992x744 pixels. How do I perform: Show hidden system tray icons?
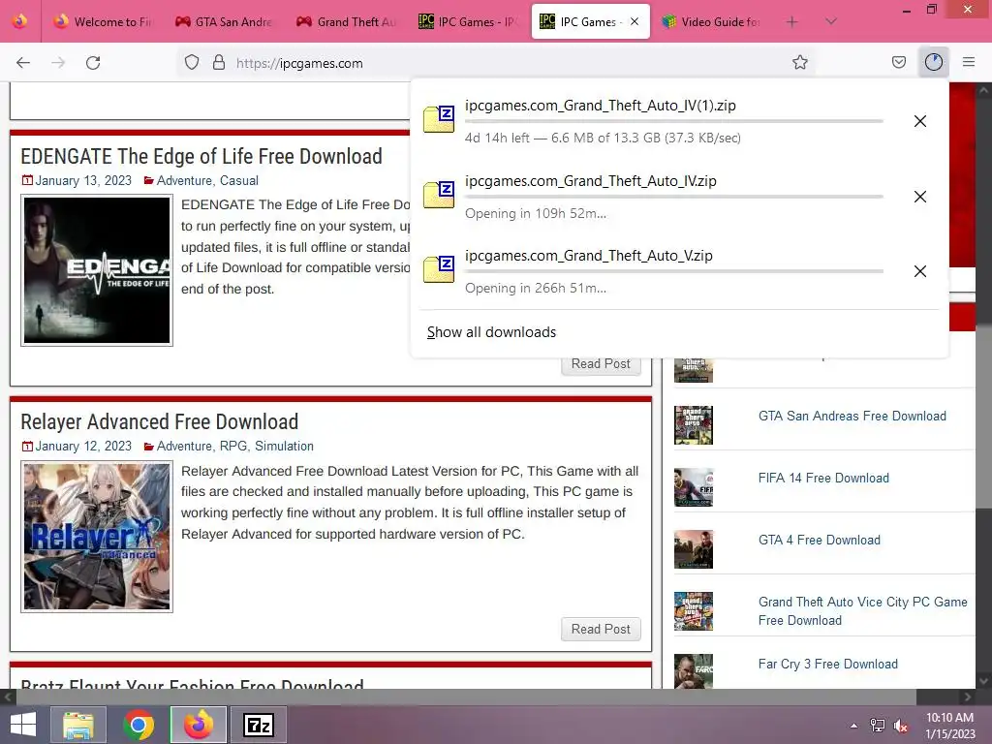[x=853, y=726]
